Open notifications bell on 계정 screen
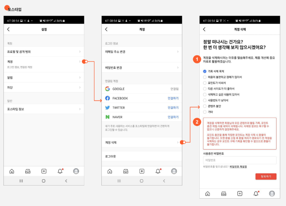The image size is (286, 206). pos(158,171)
